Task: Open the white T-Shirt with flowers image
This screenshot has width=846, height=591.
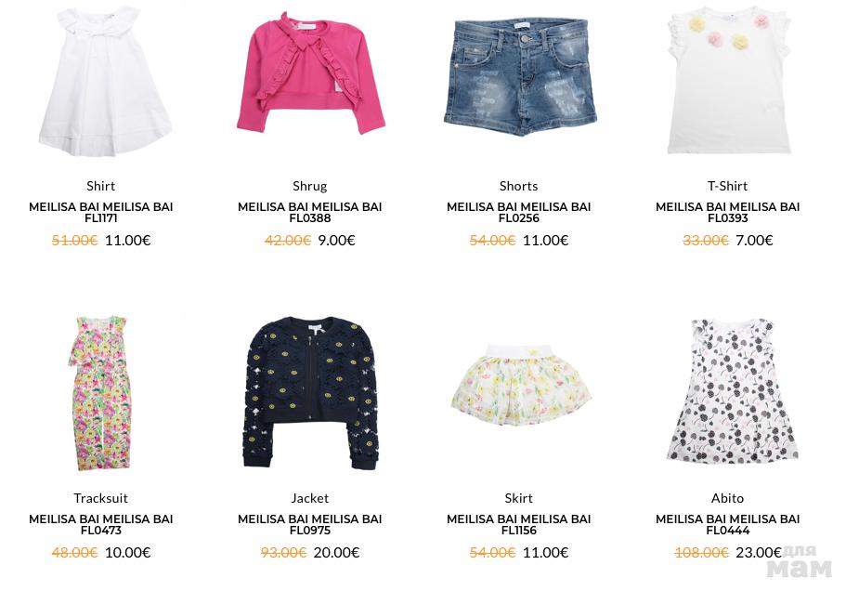Action: tap(729, 80)
